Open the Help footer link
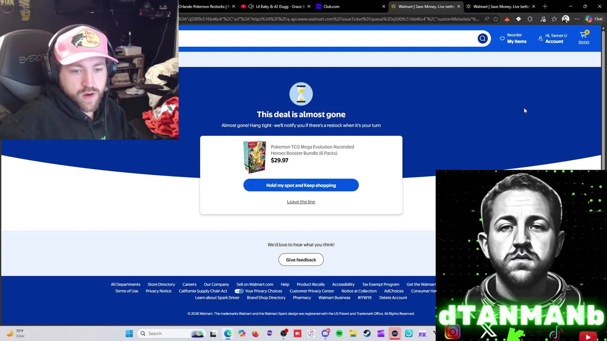This screenshot has width=607, height=341. click(x=285, y=285)
